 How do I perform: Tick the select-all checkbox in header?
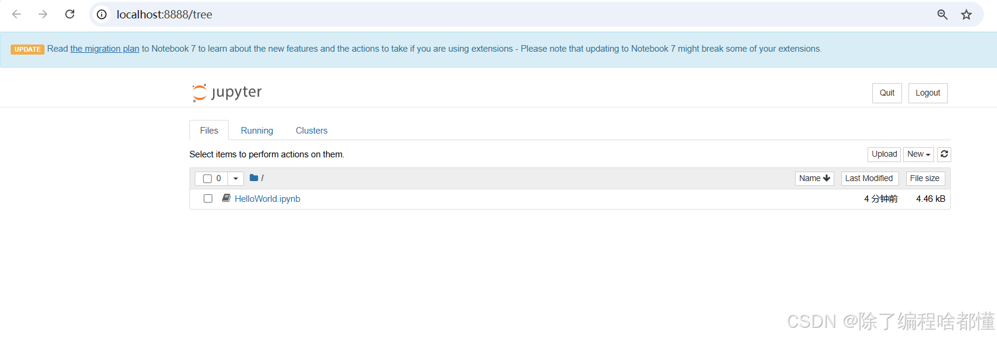click(207, 179)
